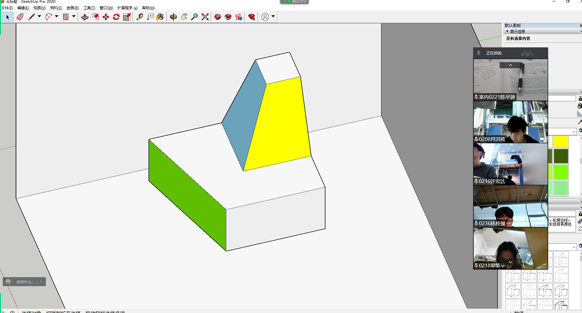Click the Zoom Extents icon
The width and height of the screenshot is (582, 313).
point(205,17)
